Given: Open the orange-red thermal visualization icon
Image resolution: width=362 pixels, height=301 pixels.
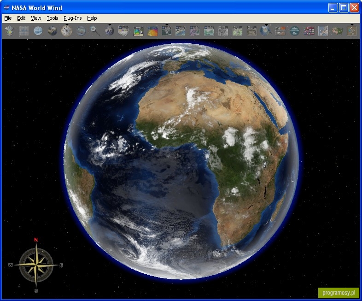Looking at the screenshot, I should tap(152, 31).
